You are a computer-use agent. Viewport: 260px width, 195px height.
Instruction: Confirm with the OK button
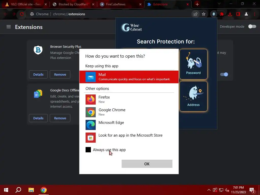pyautogui.click(x=147, y=164)
